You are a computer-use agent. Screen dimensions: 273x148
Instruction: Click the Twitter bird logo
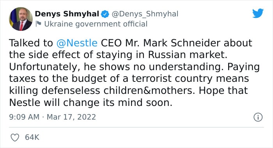(x=258, y=13)
